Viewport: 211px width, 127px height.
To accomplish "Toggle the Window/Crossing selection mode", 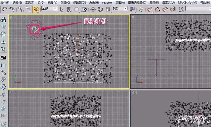I will point(84,10).
